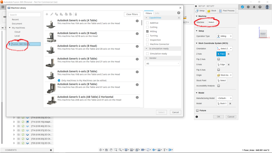This screenshot has height=153, width=272.
Task: Expand the Fusion 360 library tree node
Action: tap(10, 44)
